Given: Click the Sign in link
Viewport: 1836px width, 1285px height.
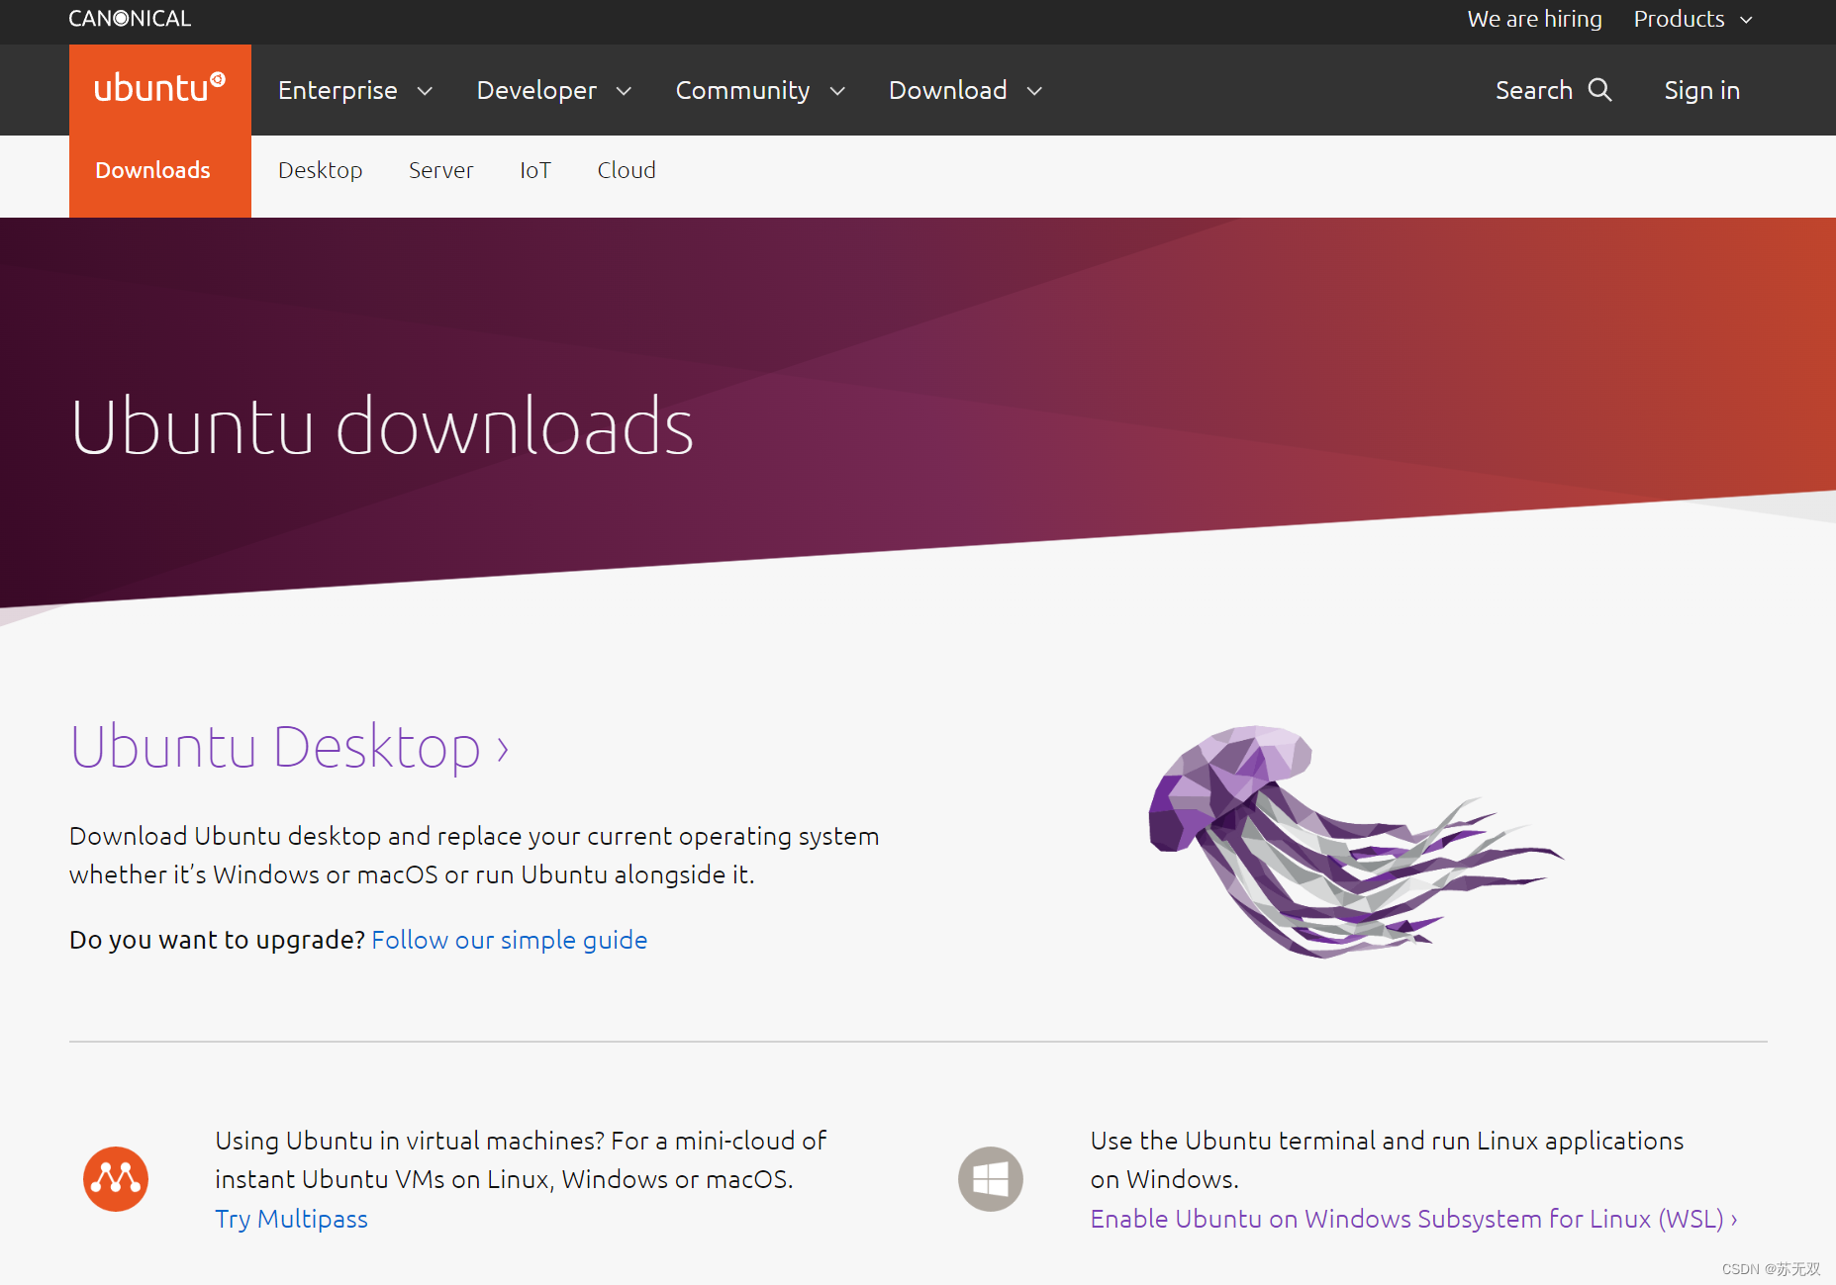Looking at the screenshot, I should (1702, 90).
